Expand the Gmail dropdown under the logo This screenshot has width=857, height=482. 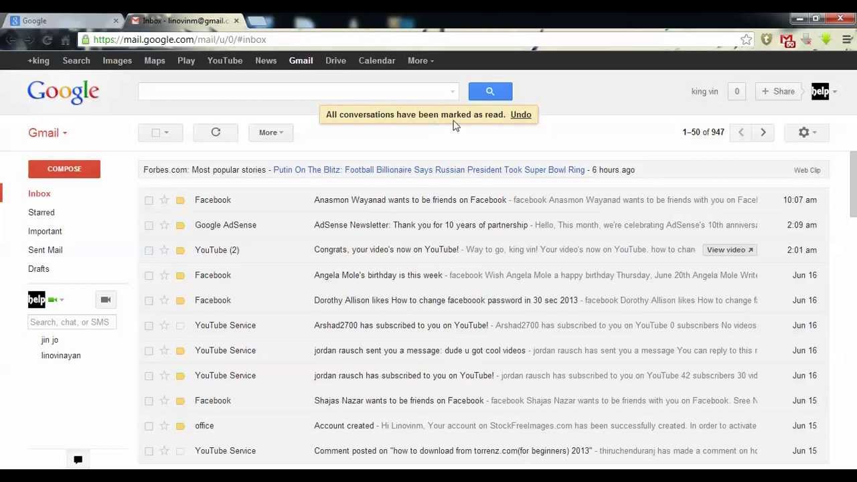pos(48,133)
